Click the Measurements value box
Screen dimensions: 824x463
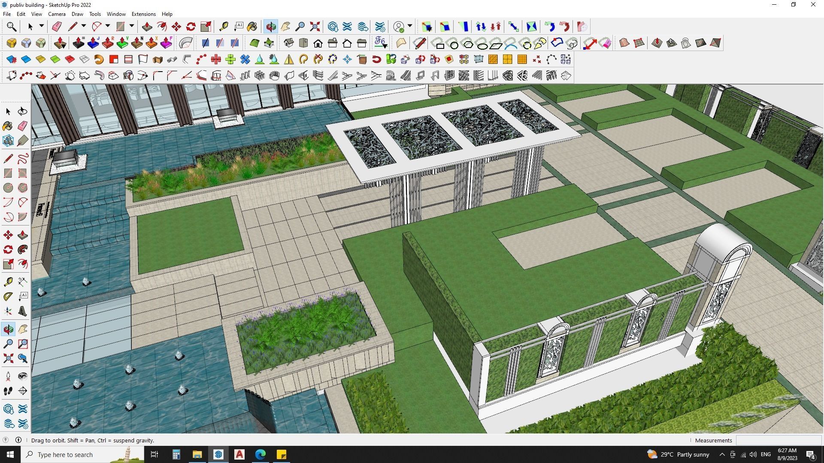tap(779, 440)
